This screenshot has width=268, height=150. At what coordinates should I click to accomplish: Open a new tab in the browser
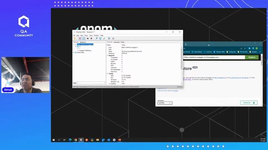click(186, 45)
